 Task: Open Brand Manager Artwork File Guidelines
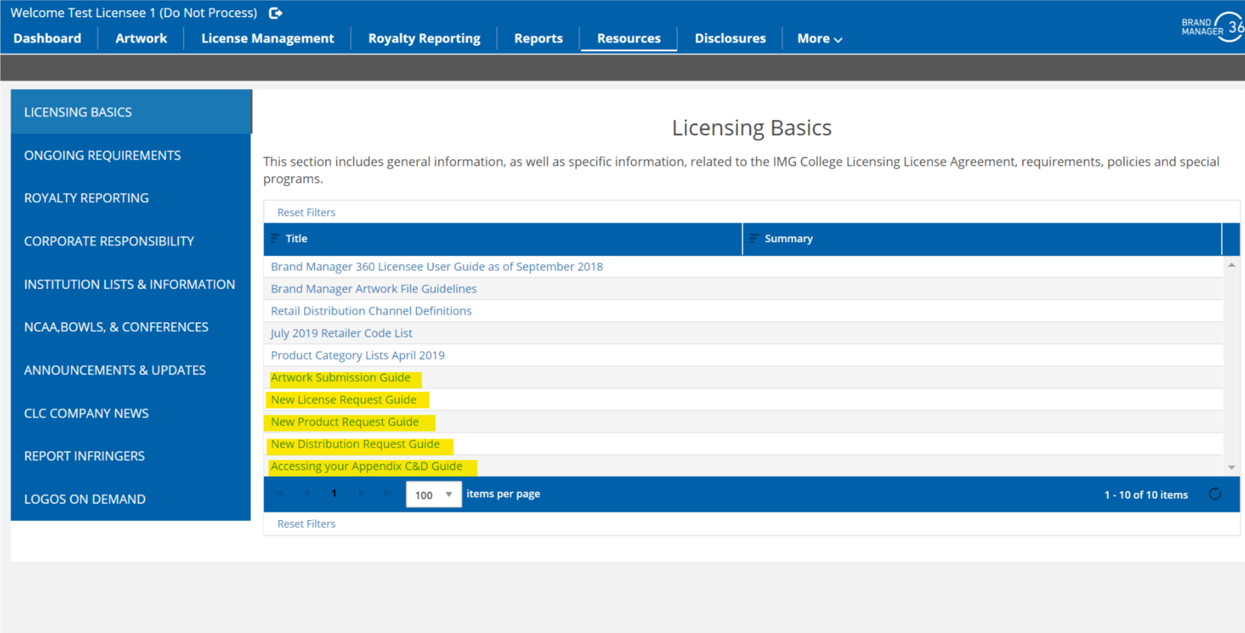pyautogui.click(x=373, y=289)
